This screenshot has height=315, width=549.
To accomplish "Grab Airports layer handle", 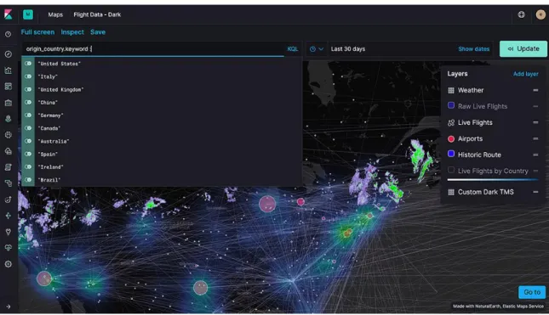I will tap(535, 139).
